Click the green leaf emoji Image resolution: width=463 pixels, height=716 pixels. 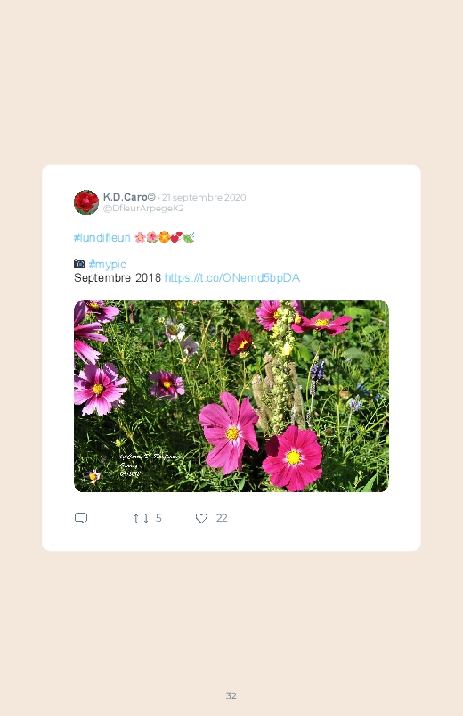click(x=189, y=237)
